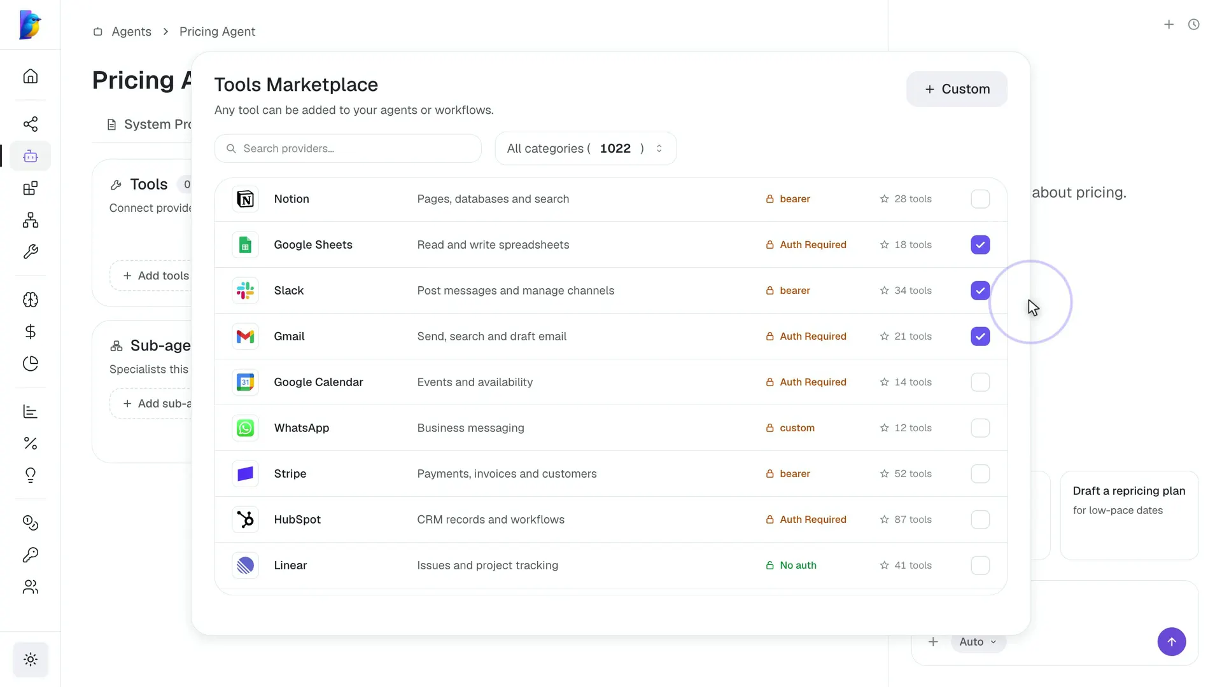Click the Notion provider icon
1222x687 pixels.
(x=245, y=199)
